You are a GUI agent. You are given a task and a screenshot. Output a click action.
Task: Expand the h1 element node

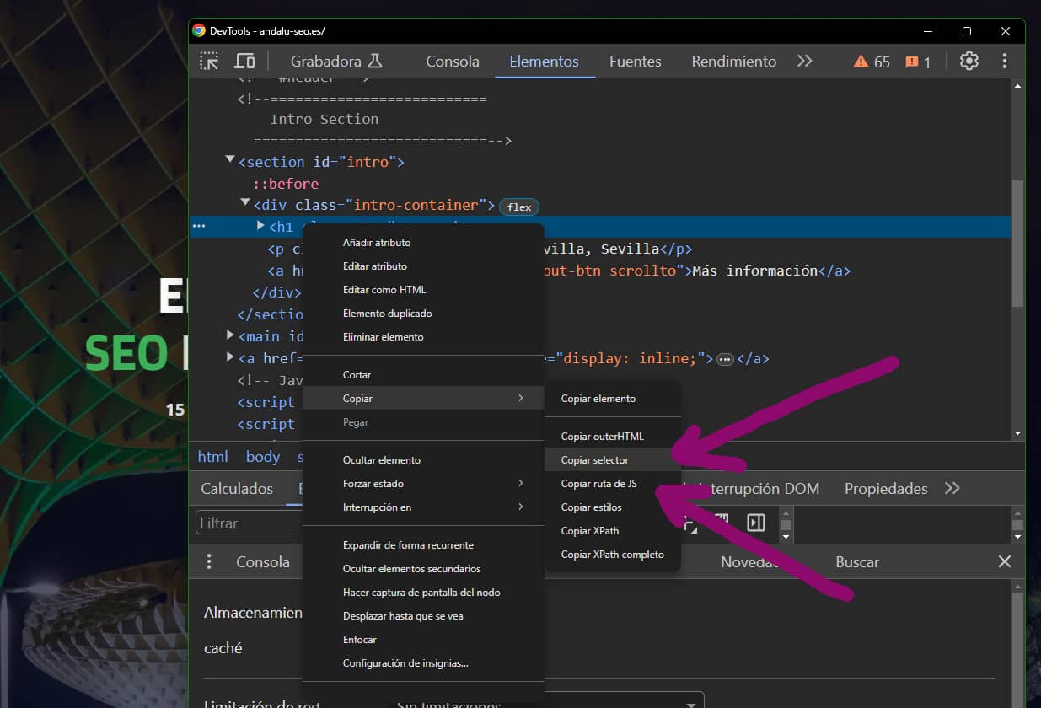pos(260,225)
